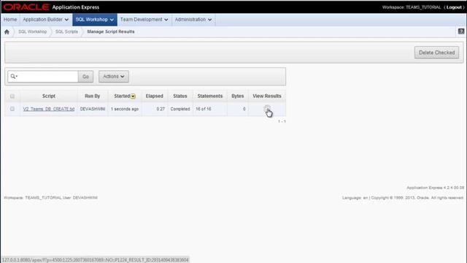The image size is (467, 263).
Task: Open the Administration tab
Action: click(x=193, y=20)
